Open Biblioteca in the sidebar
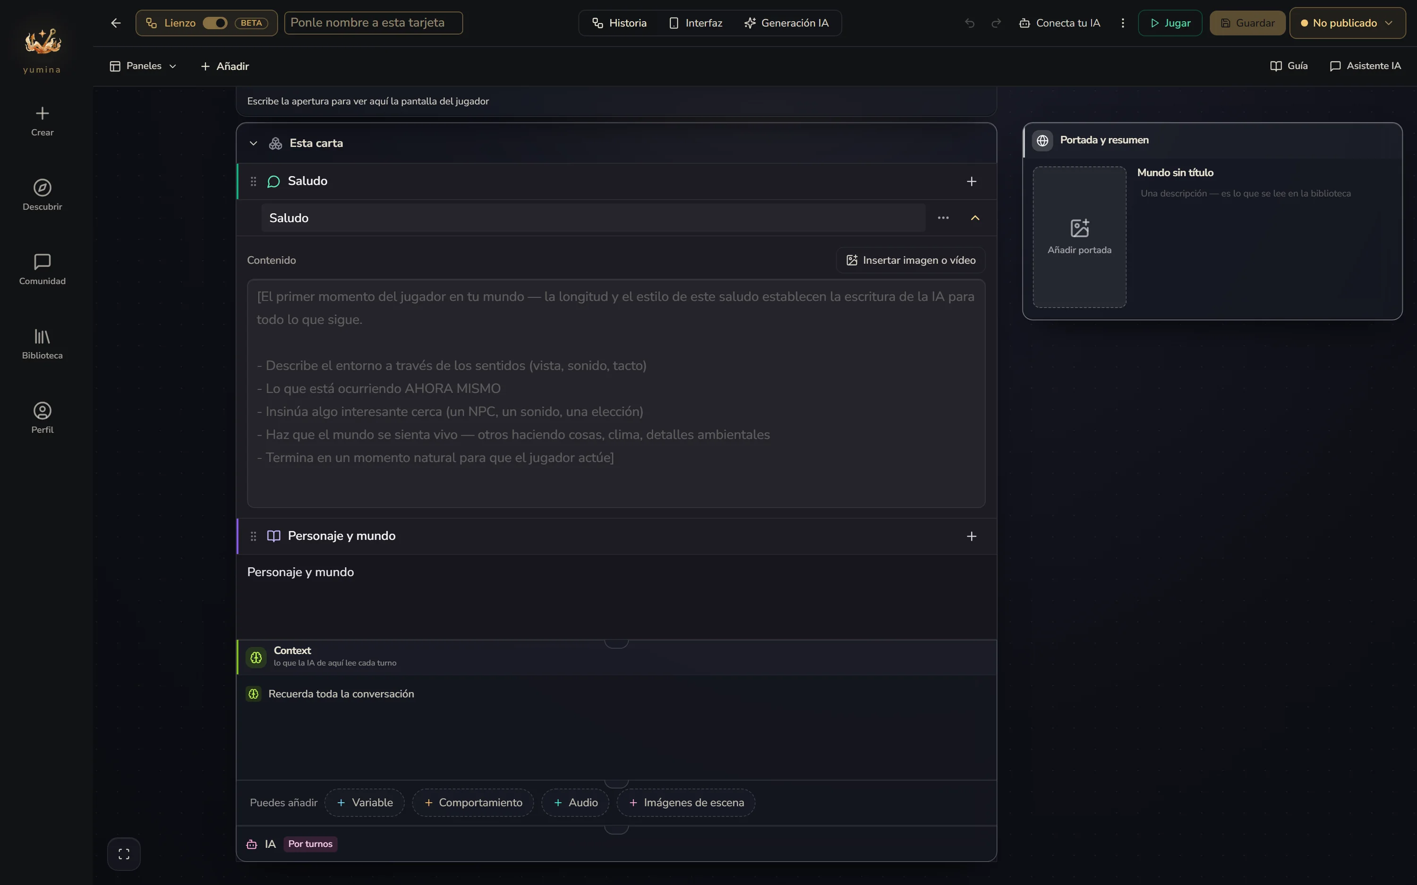Image resolution: width=1417 pixels, height=885 pixels. pyautogui.click(x=42, y=344)
